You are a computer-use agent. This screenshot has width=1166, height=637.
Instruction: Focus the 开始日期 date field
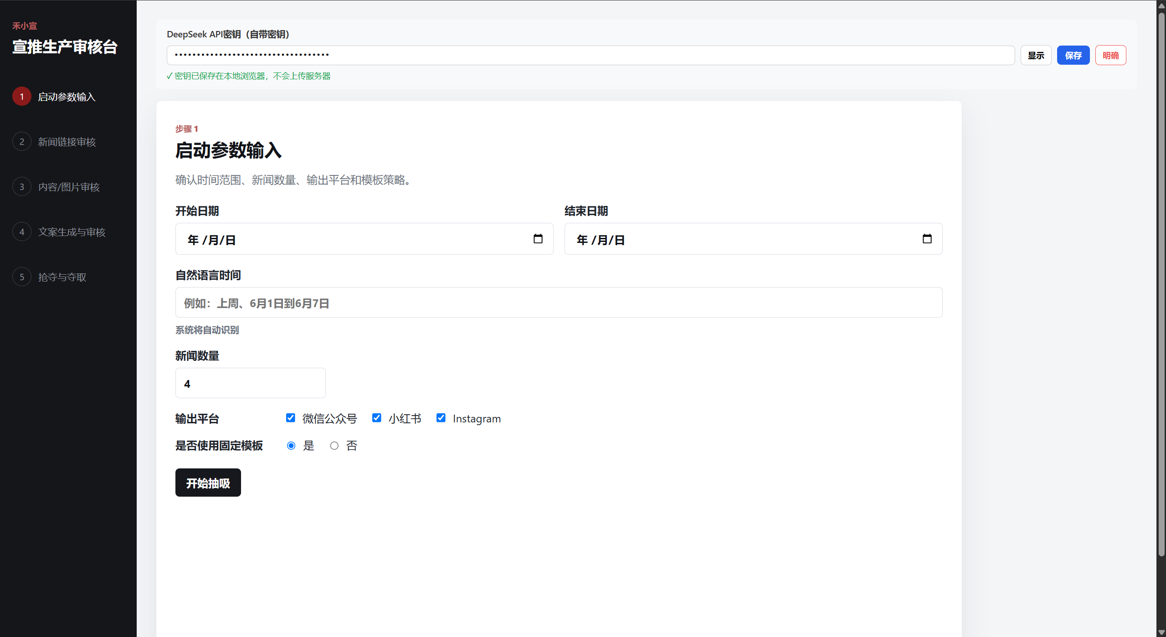[364, 239]
